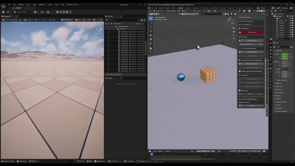Select the Blender Rotate tool

151,31
